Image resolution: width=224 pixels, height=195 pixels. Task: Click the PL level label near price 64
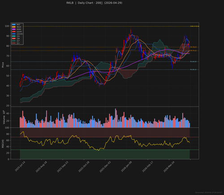pyautogui.click(x=194, y=62)
